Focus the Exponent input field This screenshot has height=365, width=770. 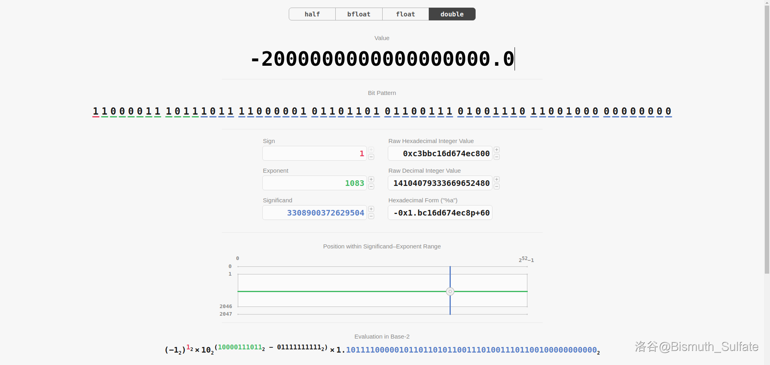coord(314,183)
